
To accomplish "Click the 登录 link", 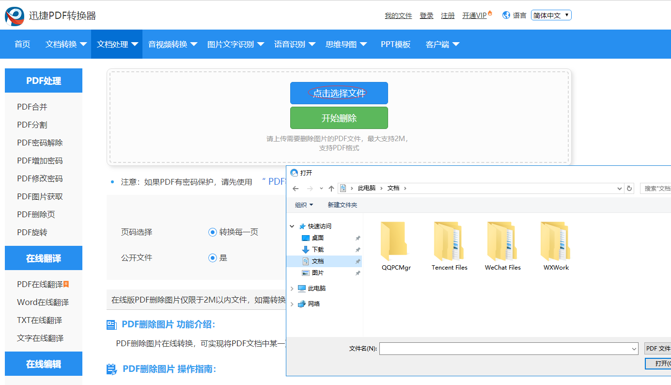I will click(x=426, y=16).
